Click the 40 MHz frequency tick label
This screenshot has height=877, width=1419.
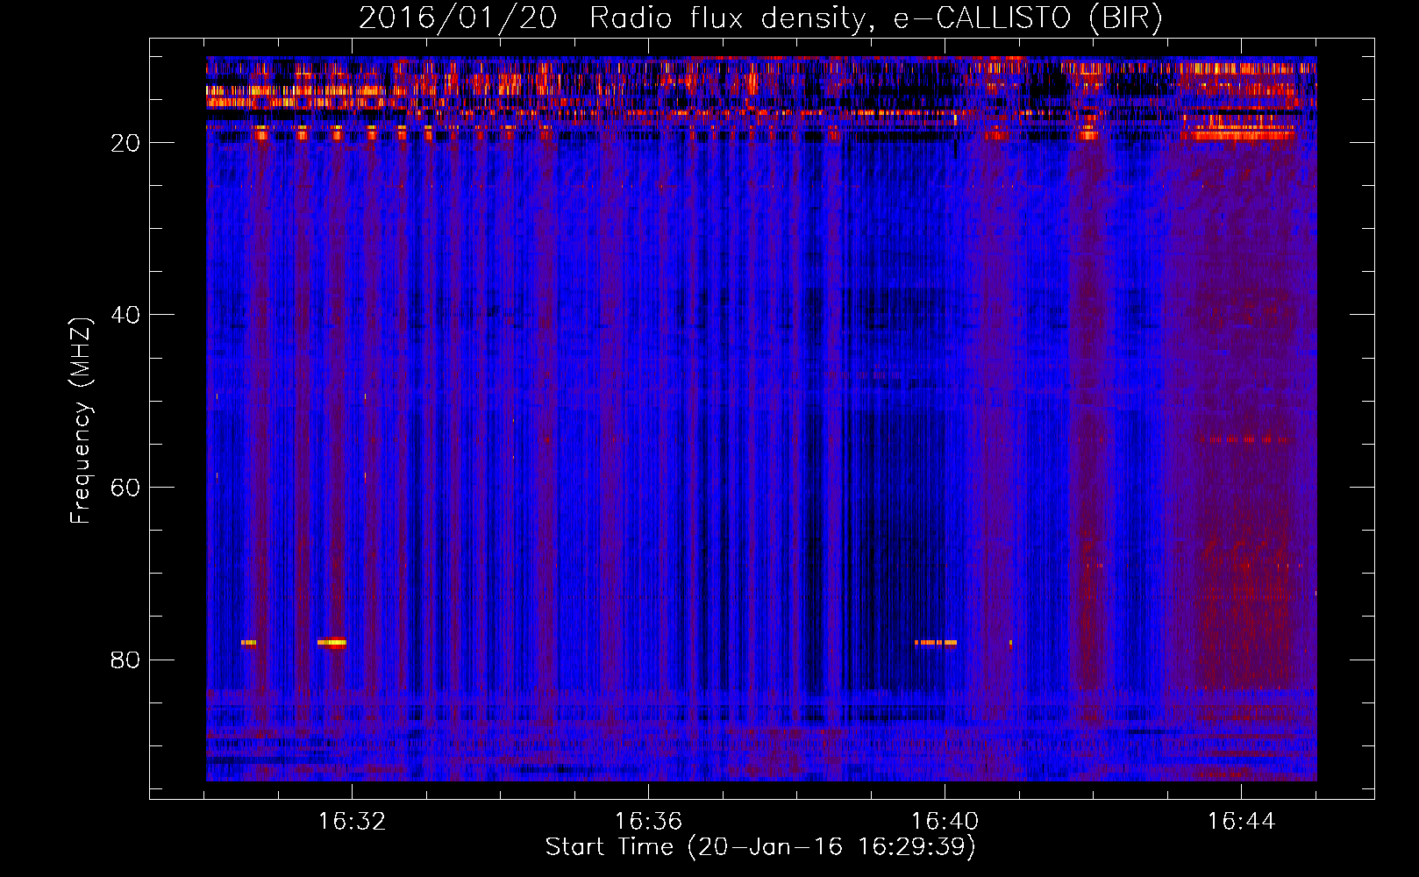[x=125, y=315]
